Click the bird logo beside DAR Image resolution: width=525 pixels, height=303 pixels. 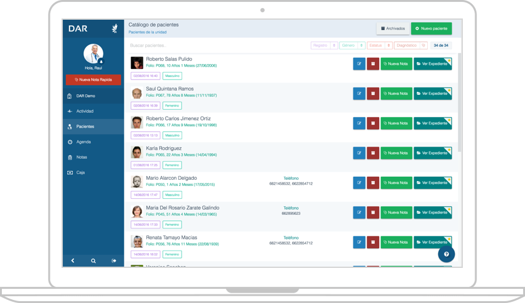click(114, 28)
